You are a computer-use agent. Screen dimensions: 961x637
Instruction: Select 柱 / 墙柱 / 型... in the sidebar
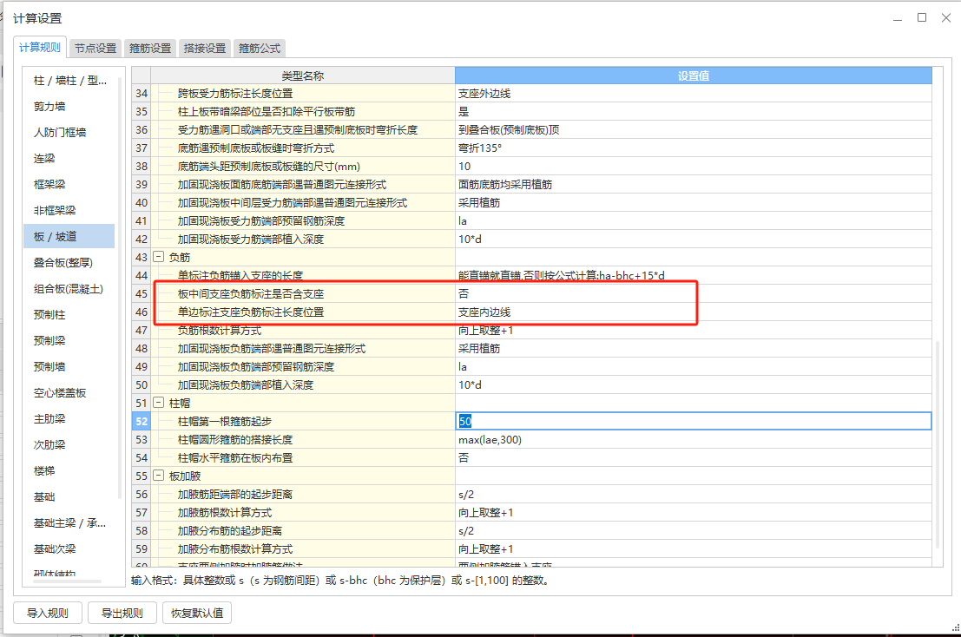[69, 80]
